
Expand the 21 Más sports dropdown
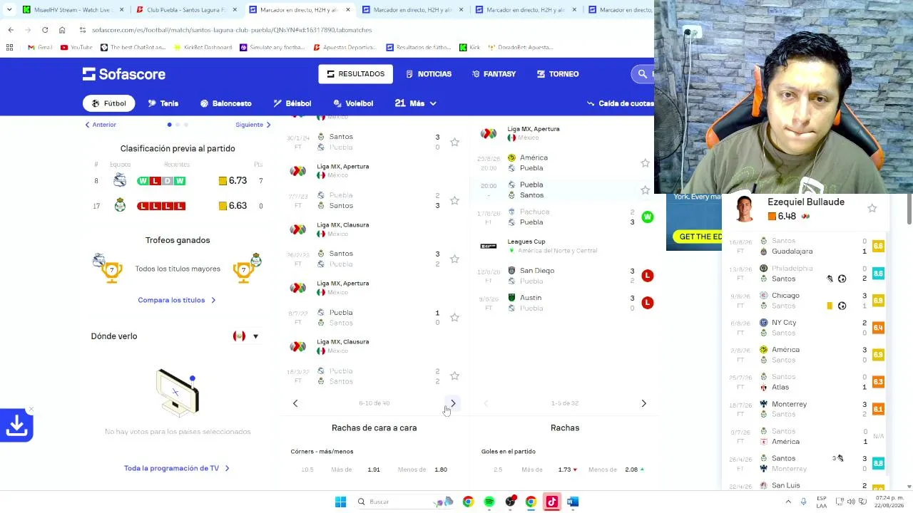[x=415, y=103]
